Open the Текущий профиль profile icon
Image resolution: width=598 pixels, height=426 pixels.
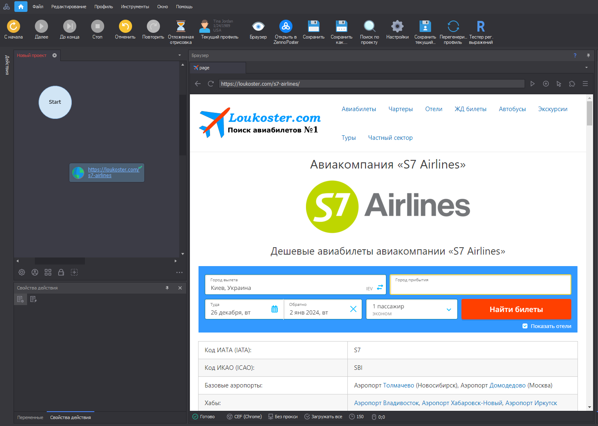click(205, 27)
